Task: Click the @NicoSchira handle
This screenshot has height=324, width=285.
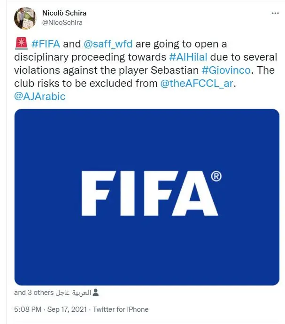Action: point(62,23)
